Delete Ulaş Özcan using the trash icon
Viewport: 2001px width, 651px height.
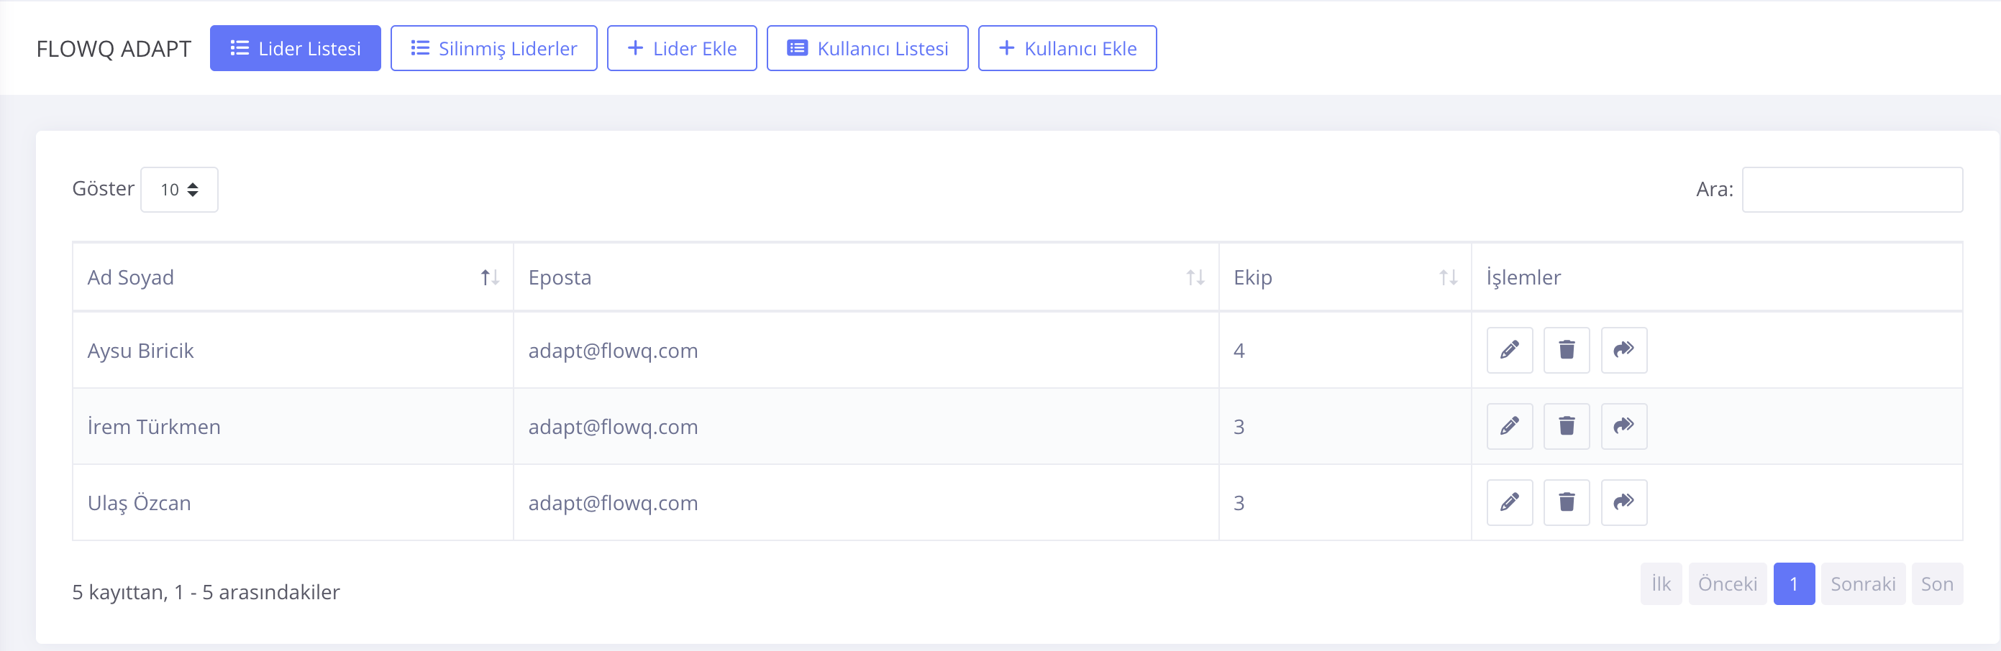click(1566, 502)
